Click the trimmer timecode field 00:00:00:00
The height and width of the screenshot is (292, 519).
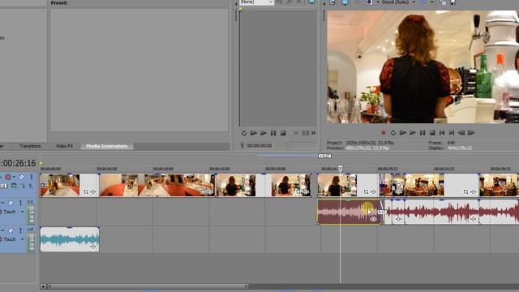[x=259, y=145]
